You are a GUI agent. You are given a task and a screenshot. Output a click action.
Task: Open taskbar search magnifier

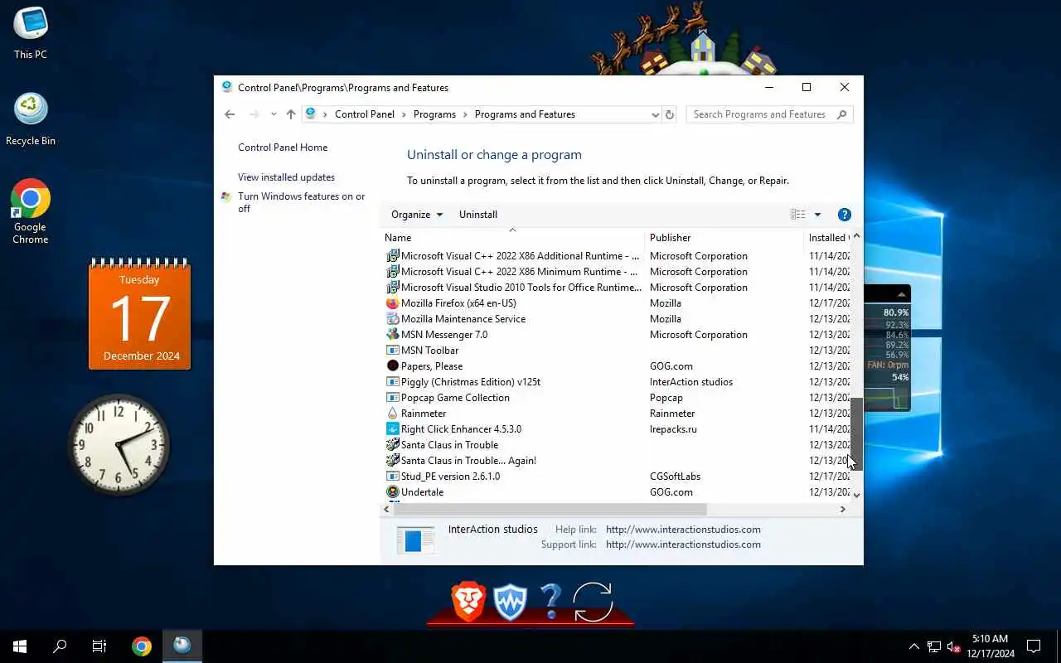(x=60, y=646)
